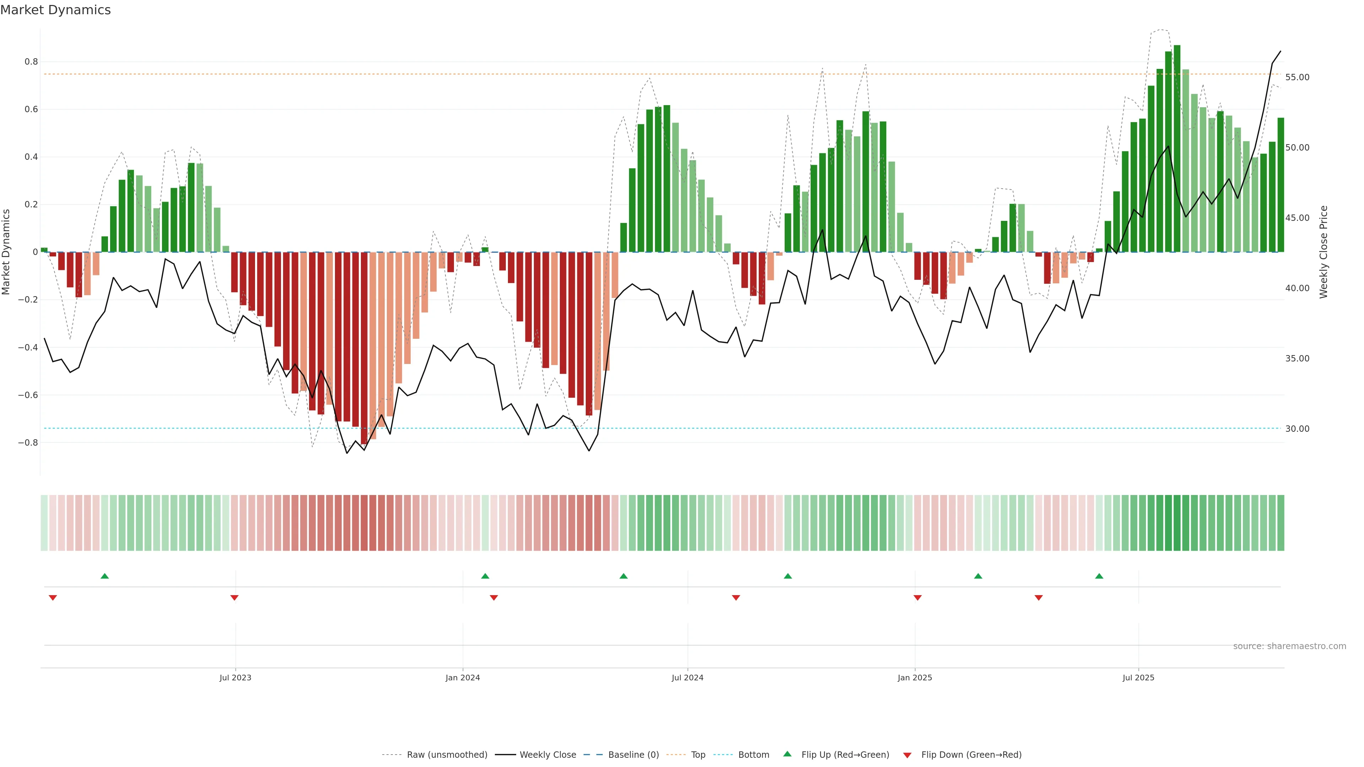
Task: Click the Market Dynamics chart title
Action: pyautogui.click(x=56, y=10)
